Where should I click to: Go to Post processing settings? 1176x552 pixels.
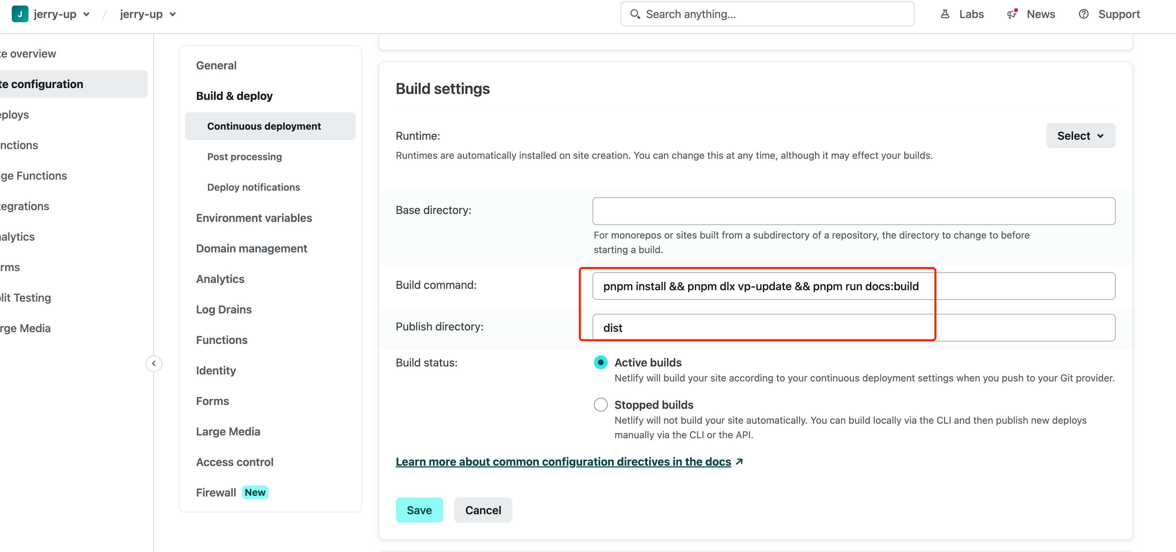coord(244,157)
